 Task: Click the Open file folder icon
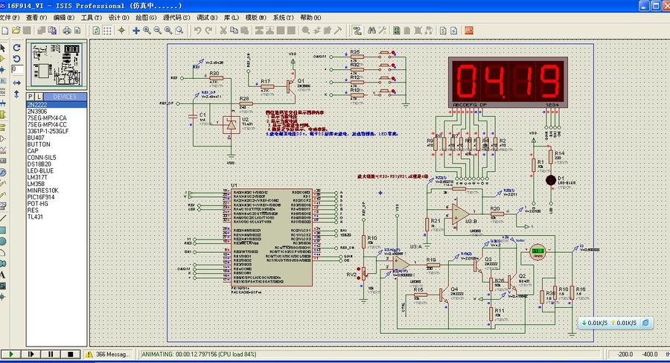[x=16, y=30]
